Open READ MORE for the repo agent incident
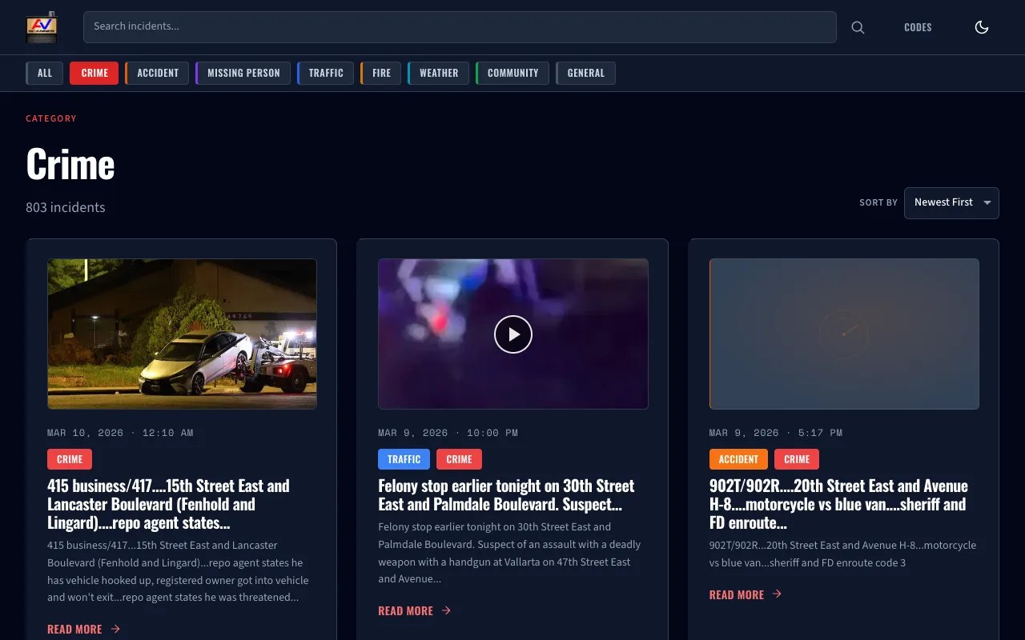1025x640 pixels. click(74, 629)
